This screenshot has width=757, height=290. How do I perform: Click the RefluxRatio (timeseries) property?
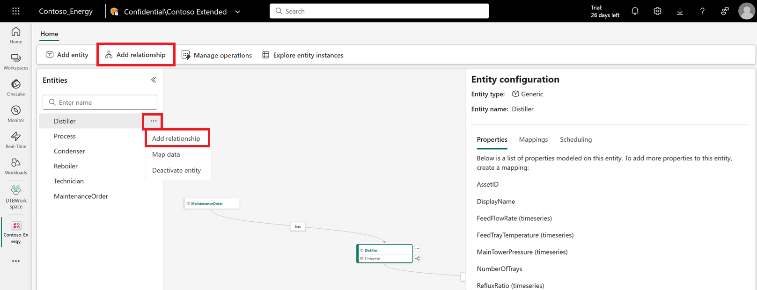click(x=510, y=285)
